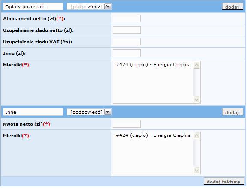Open the [podpowiedź] dropdown in Opłaty pozostałe header
Image resolution: width=247 pixels, height=189 pixels.
tap(89, 6)
